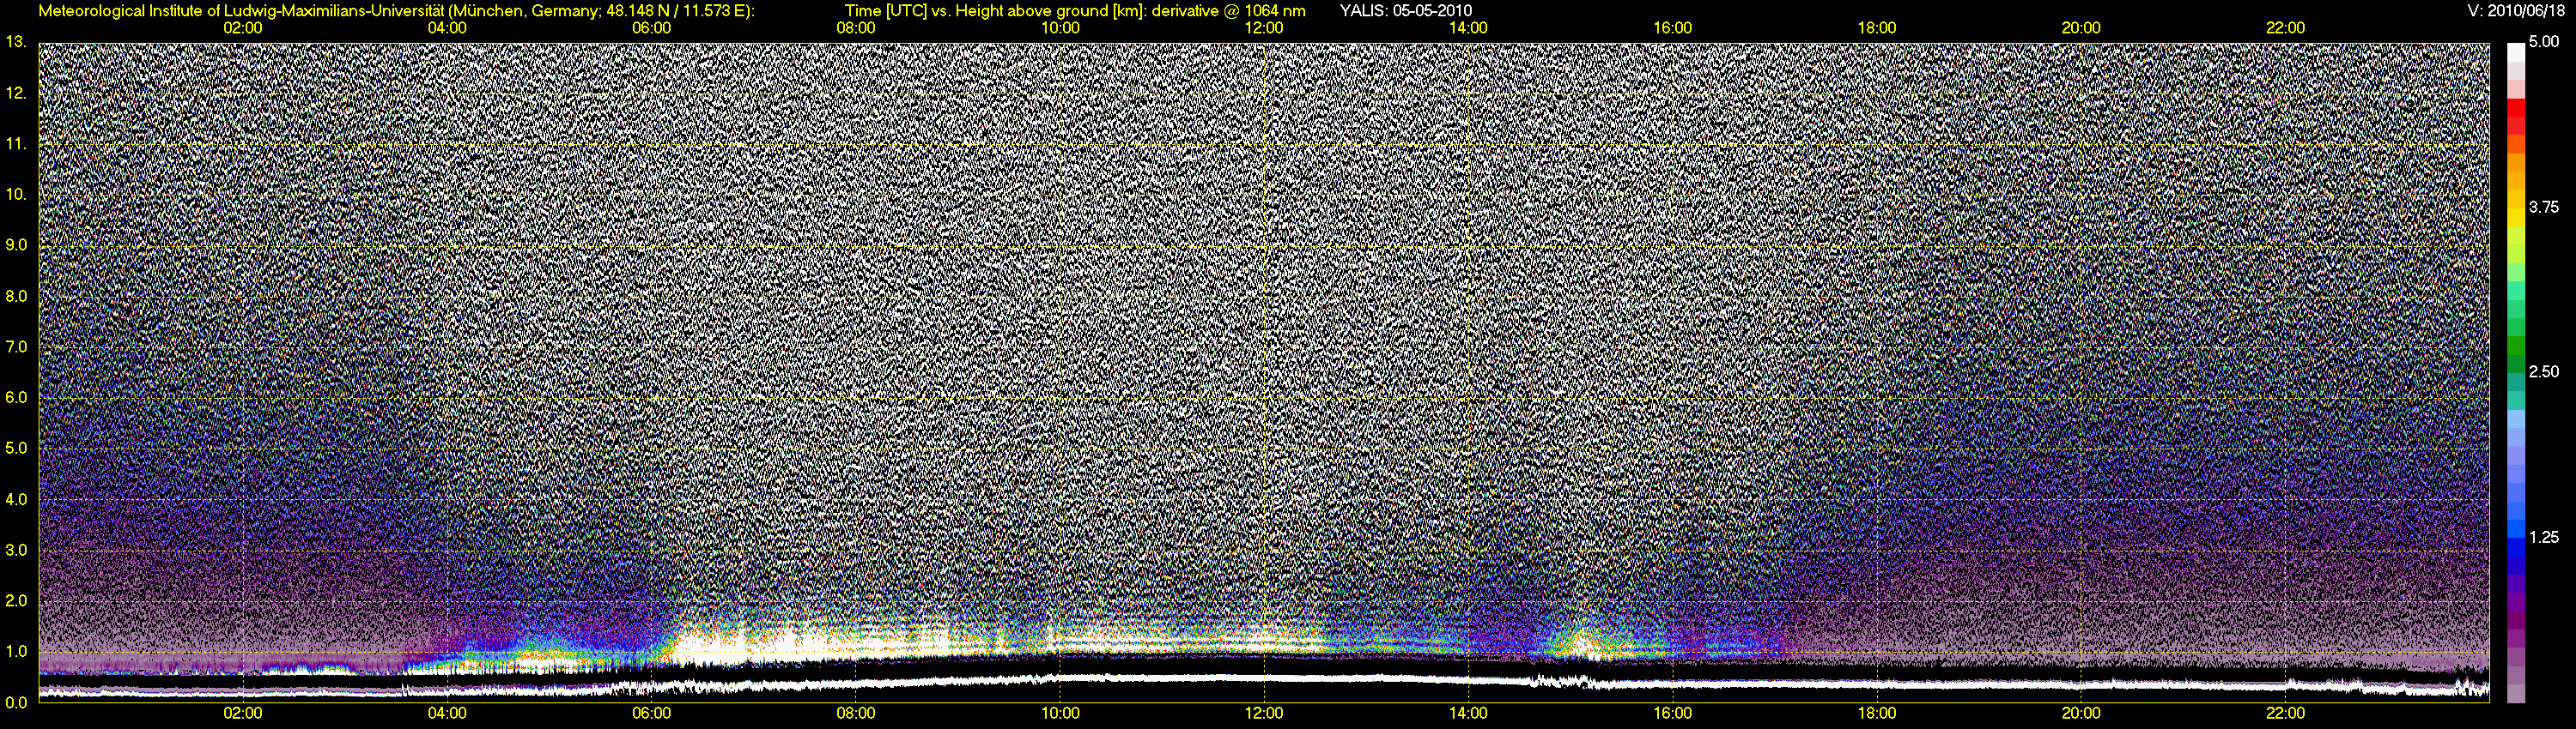
Task: Click the 'V: 2010/06/18' version label
Action: [x=2515, y=12]
